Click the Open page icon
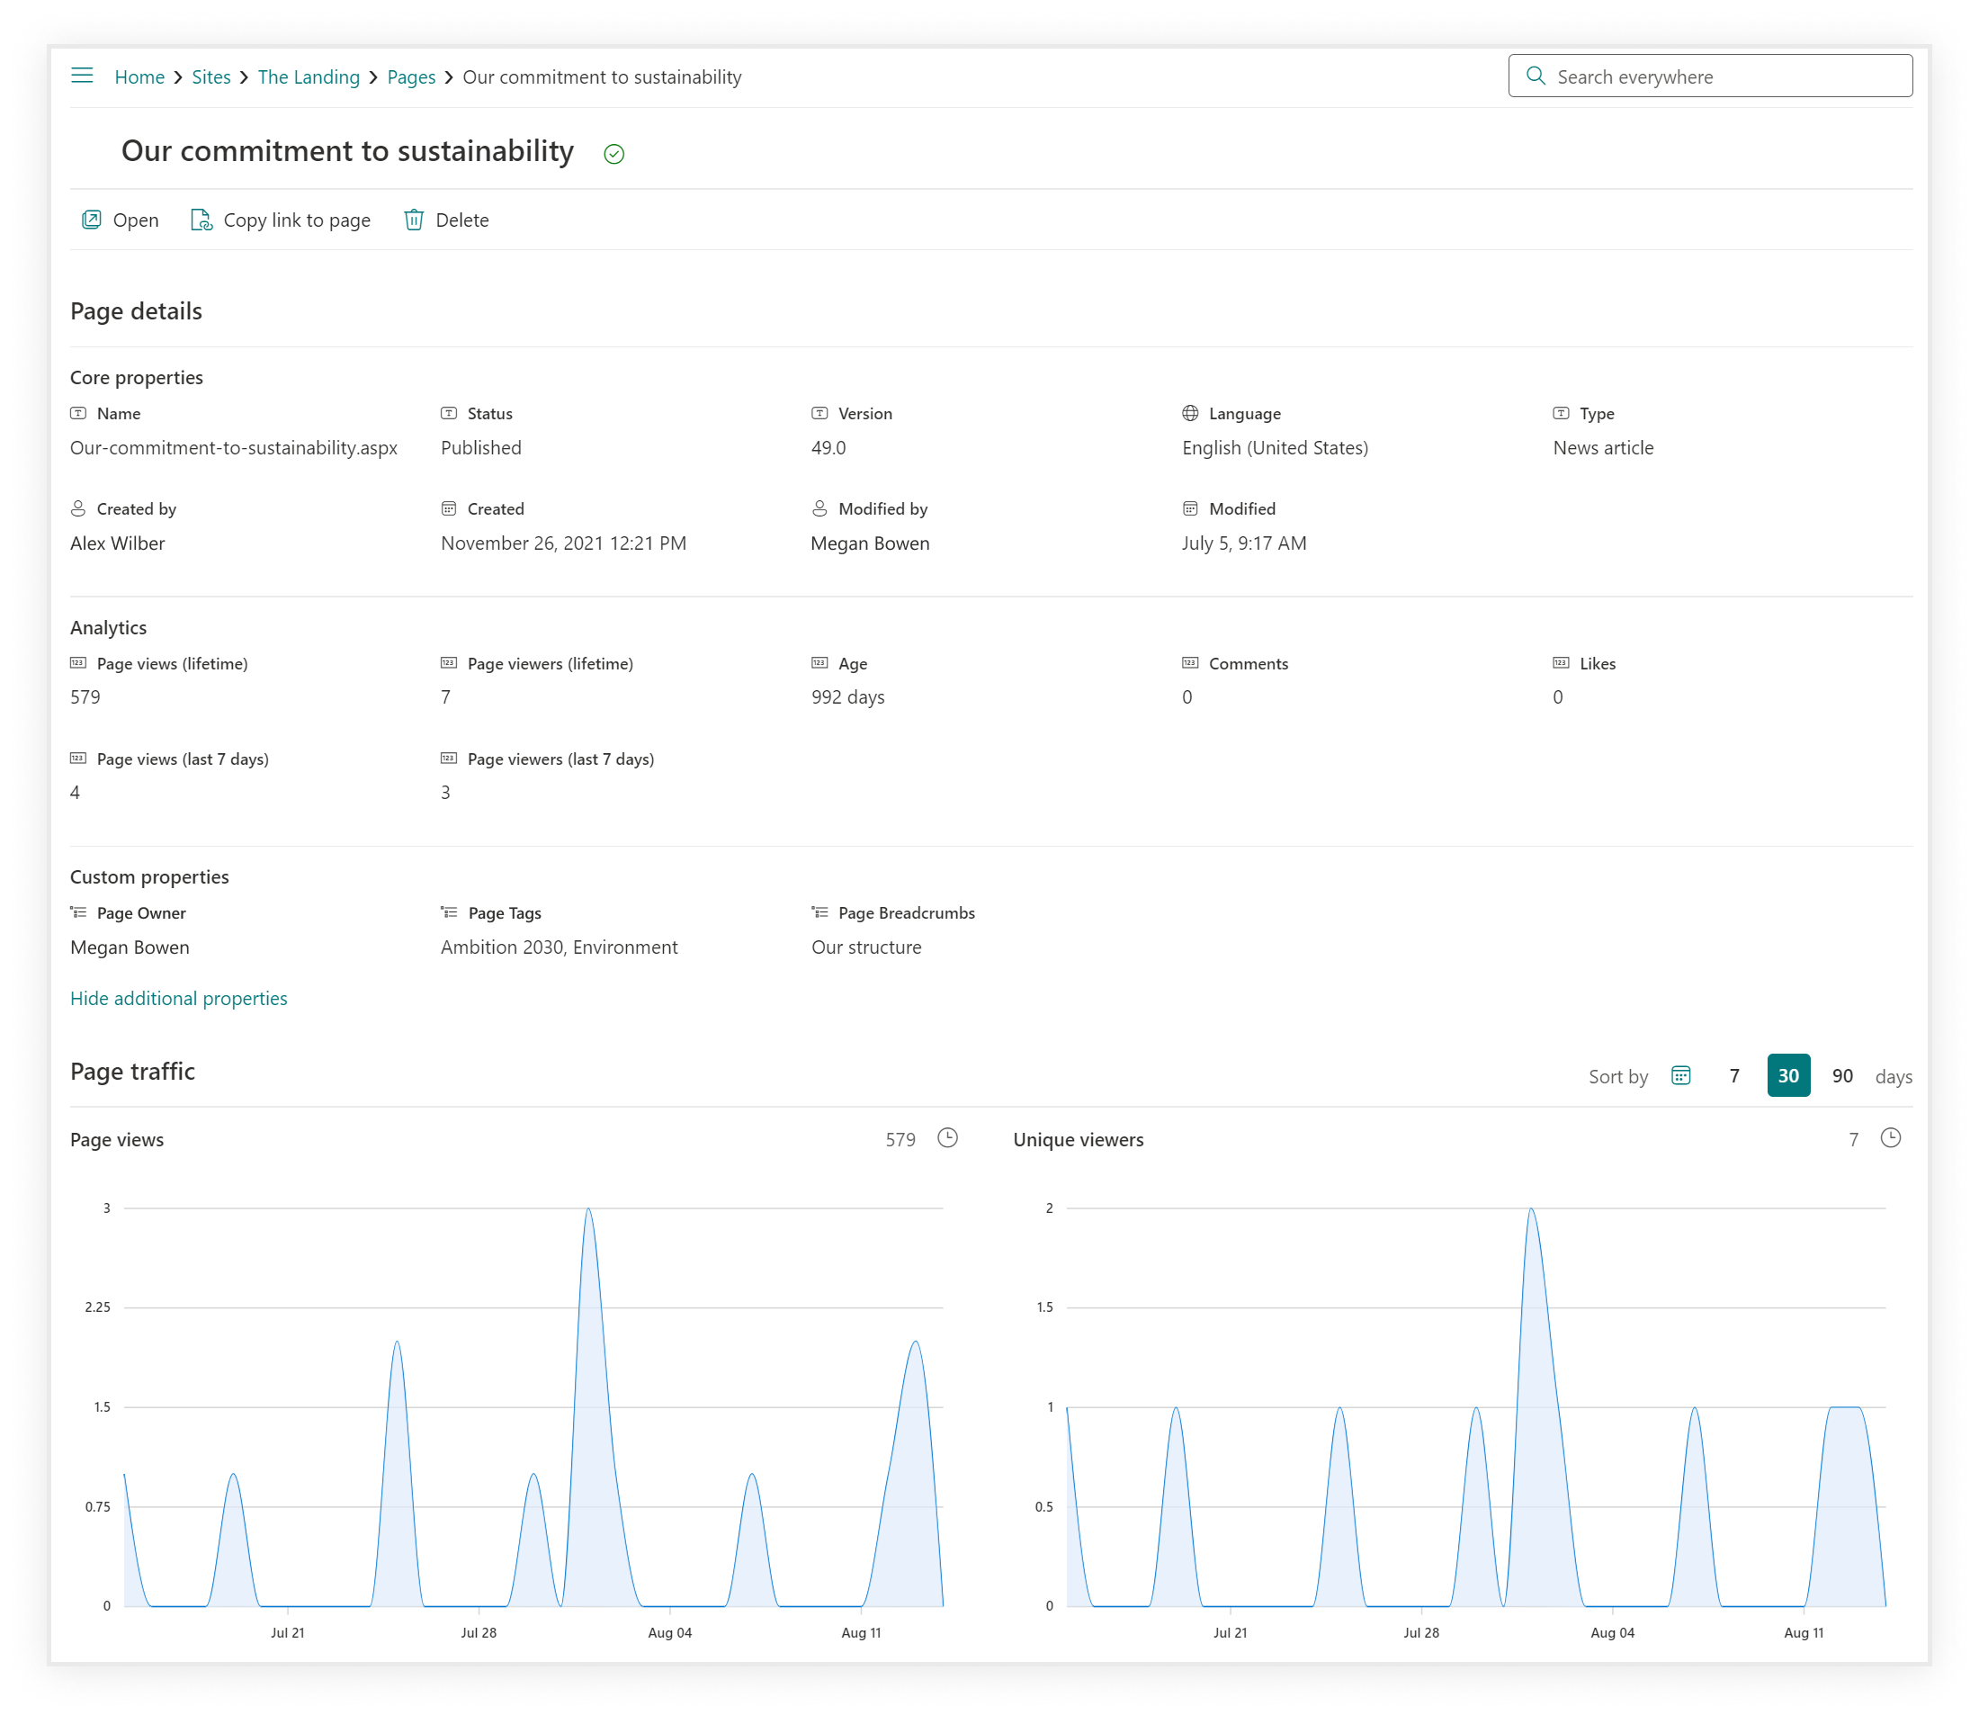 tap(93, 219)
